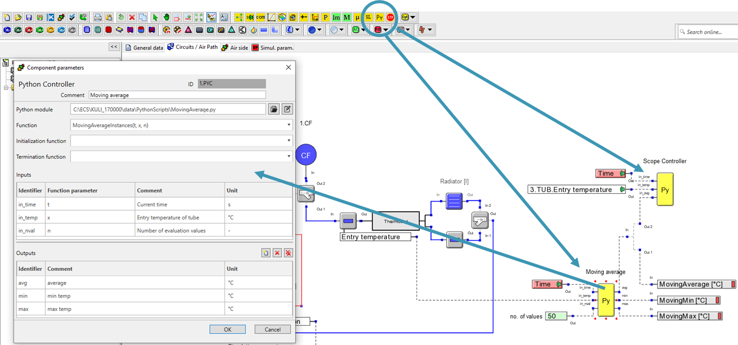Click the red X delete toolbar icon
Viewport: 738px width, 345px height.
tap(132, 17)
